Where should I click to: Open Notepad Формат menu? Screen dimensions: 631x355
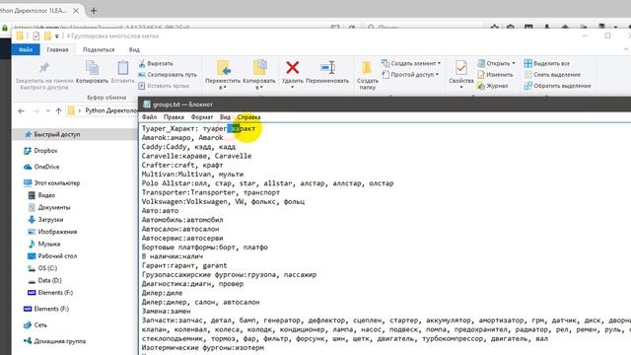pyautogui.click(x=202, y=117)
